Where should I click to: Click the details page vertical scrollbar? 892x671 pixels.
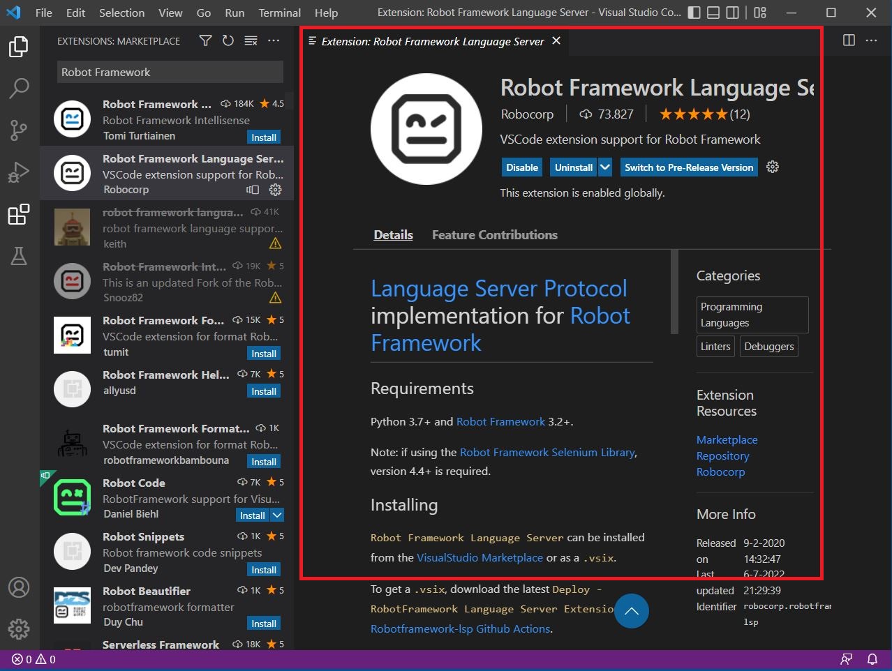674,292
